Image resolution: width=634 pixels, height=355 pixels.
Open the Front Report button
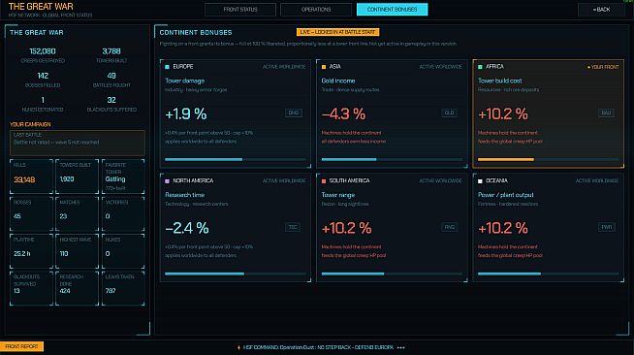pyautogui.click(x=21, y=346)
